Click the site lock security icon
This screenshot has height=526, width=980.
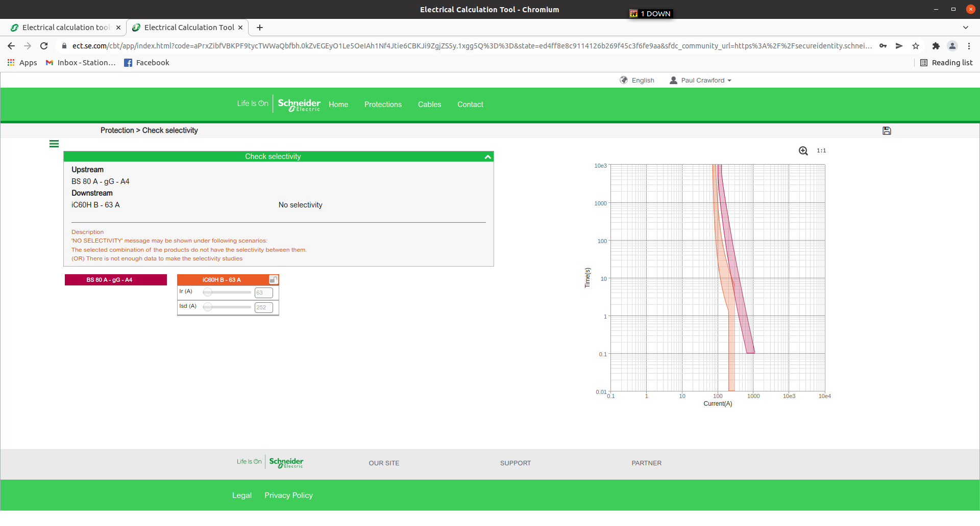click(x=64, y=46)
